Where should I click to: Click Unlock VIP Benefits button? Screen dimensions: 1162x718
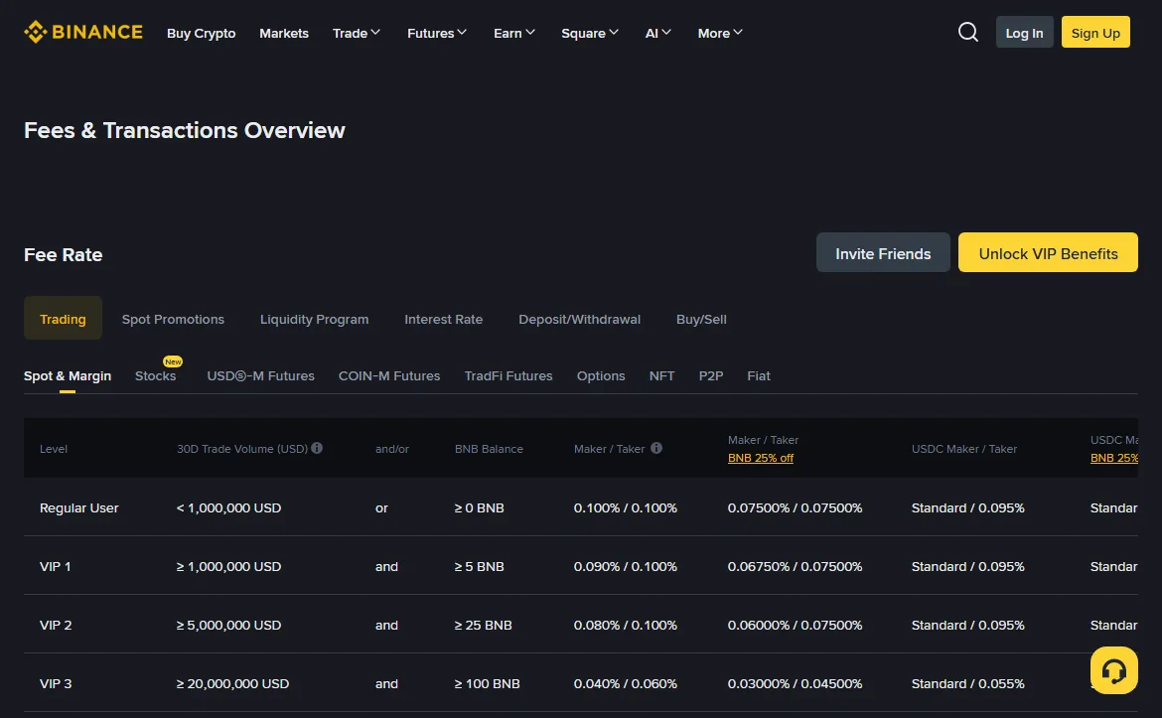click(1048, 252)
